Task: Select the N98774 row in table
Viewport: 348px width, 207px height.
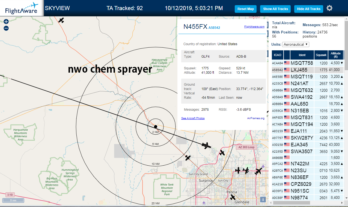Action: point(307,198)
